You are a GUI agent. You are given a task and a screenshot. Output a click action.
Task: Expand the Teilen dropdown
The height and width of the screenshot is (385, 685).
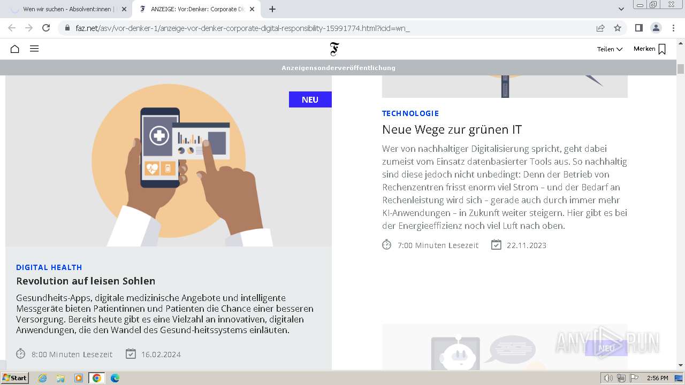click(610, 49)
